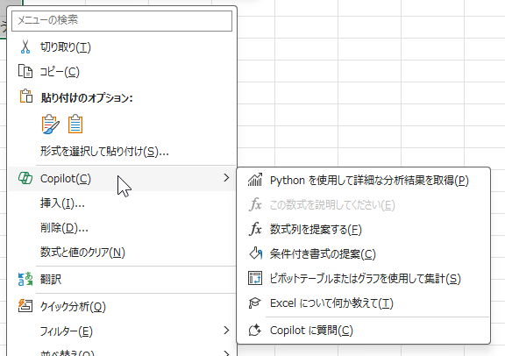Expand the Copilot(C) submenu arrow
The width and height of the screenshot is (505, 356).
point(226,178)
